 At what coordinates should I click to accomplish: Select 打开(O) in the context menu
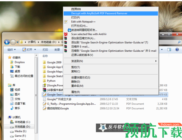coord(111,9)
